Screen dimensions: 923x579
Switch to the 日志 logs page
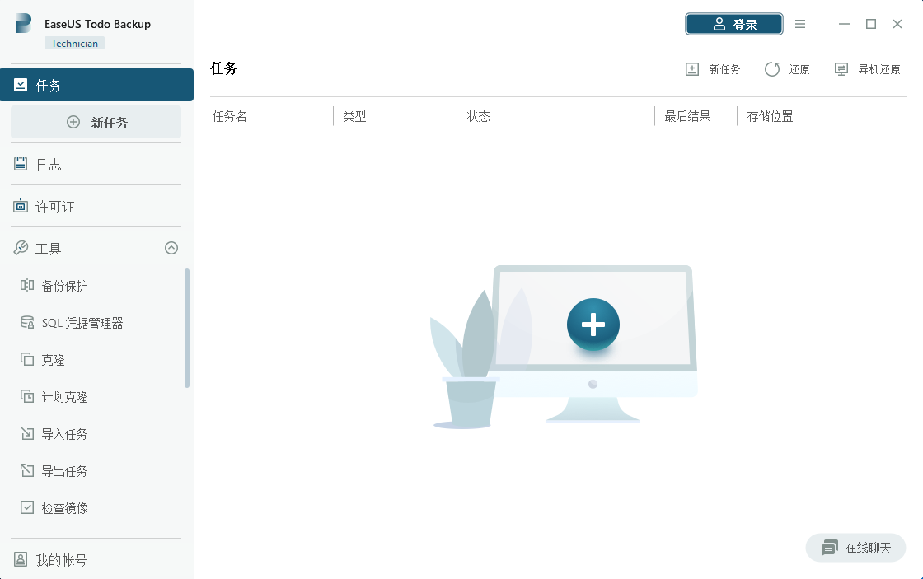(x=48, y=165)
